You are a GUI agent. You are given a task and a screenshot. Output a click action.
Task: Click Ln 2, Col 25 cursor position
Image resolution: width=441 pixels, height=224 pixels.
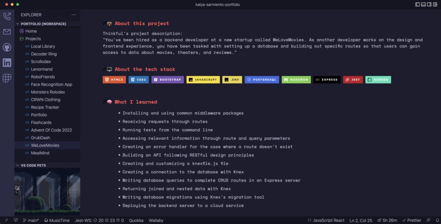pos(361,220)
